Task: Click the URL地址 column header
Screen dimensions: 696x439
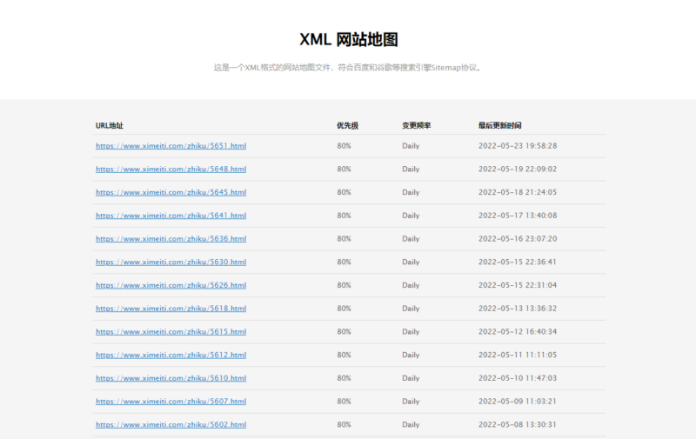Action: [110, 126]
